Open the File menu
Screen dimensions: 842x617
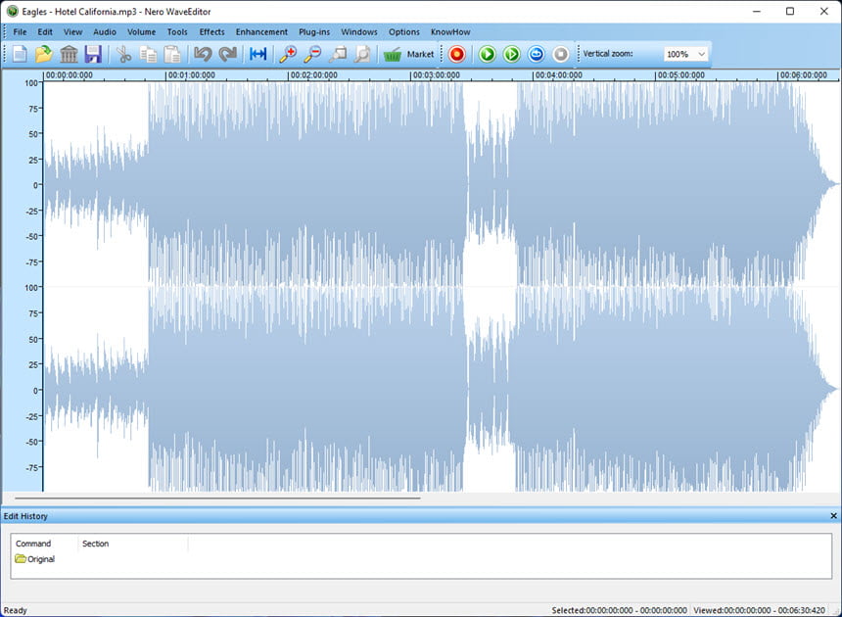20,31
